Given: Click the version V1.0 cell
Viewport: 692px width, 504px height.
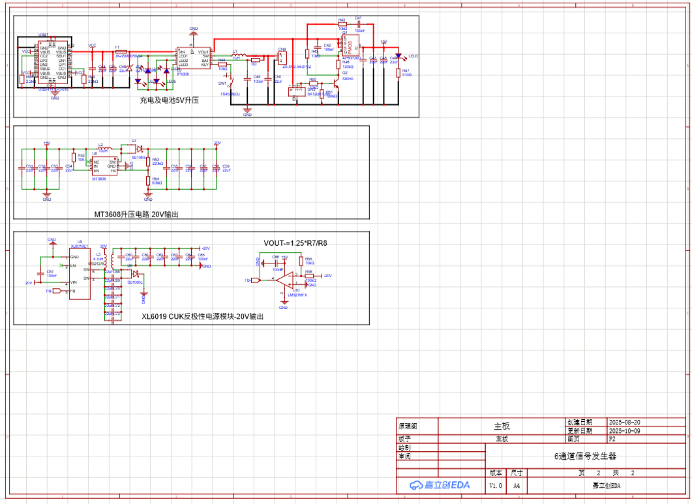Looking at the screenshot, I should 496,485.
